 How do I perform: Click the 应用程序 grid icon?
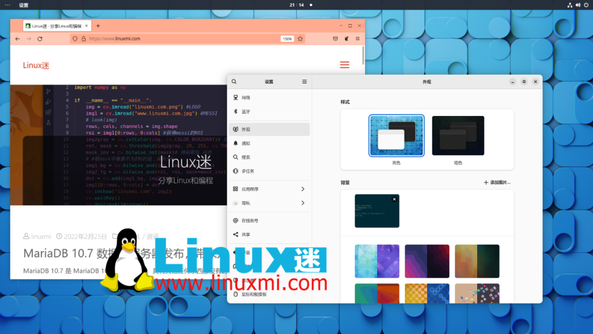click(x=236, y=189)
